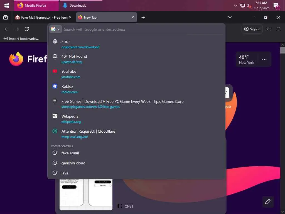285x214 pixels.
Task: Open Action Center notifications icon
Action: coord(276,6)
